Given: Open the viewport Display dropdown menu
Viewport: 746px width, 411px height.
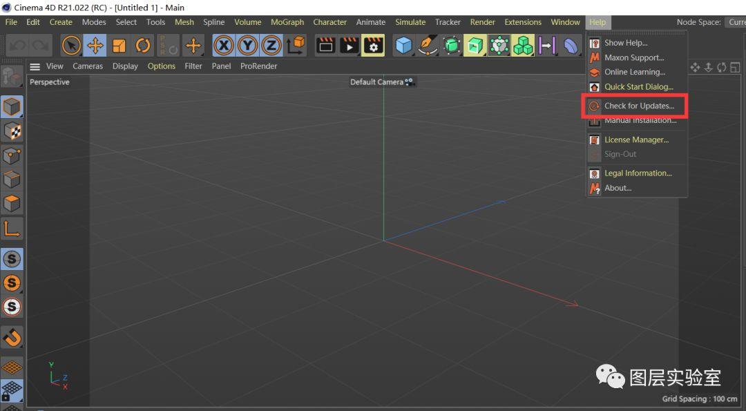Looking at the screenshot, I should coord(125,66).
